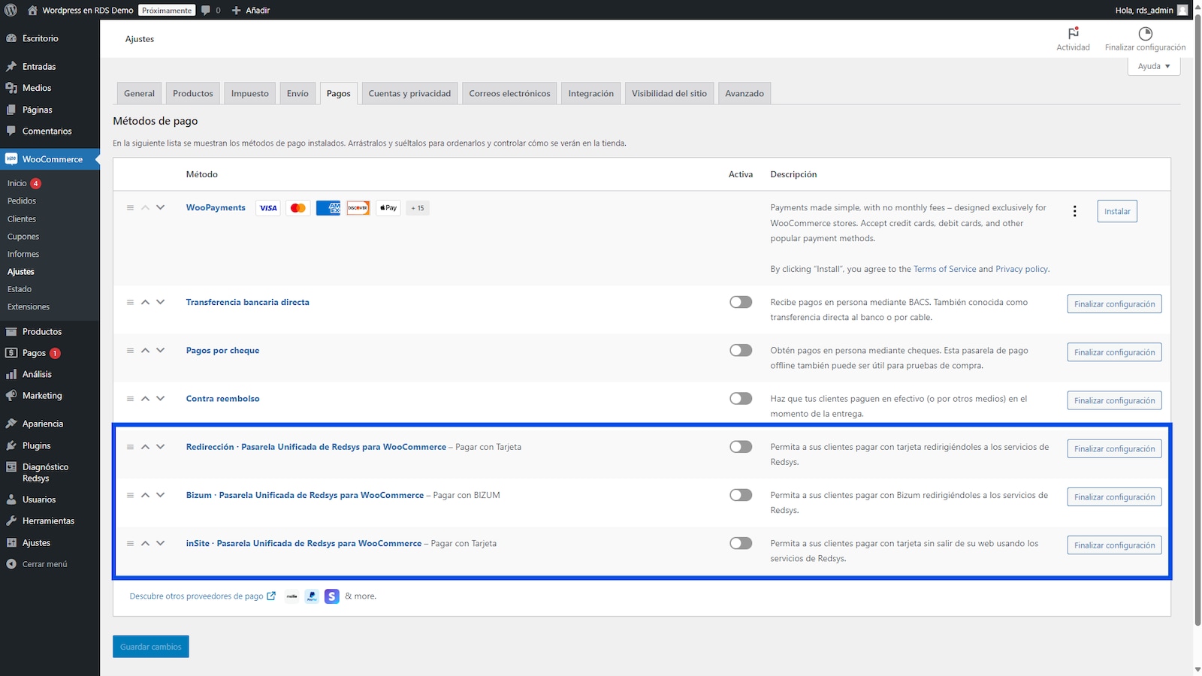The image size is (1202, 676).
Task: Click Finalizar configuración for Bizum method
Action: [x=1114, y=497]
